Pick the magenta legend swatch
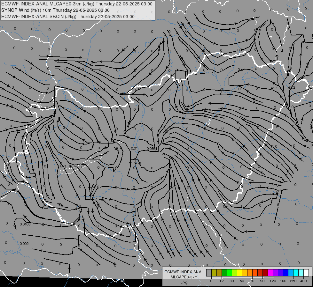Screen dimensions: 313x287 (270, 273)
